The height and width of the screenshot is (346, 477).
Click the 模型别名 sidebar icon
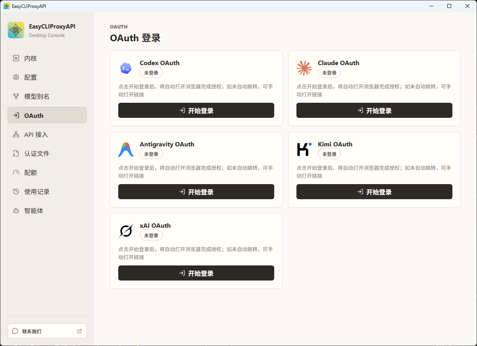point(16,96)
